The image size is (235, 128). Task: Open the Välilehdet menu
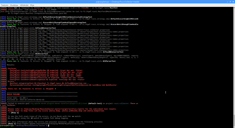tap(24, 5)
